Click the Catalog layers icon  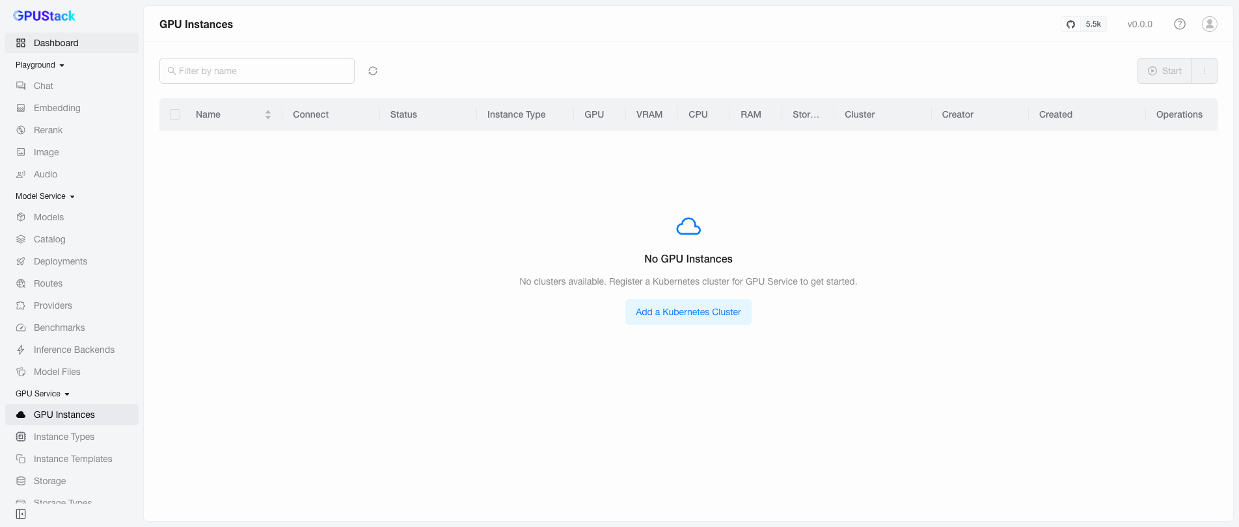21,239
